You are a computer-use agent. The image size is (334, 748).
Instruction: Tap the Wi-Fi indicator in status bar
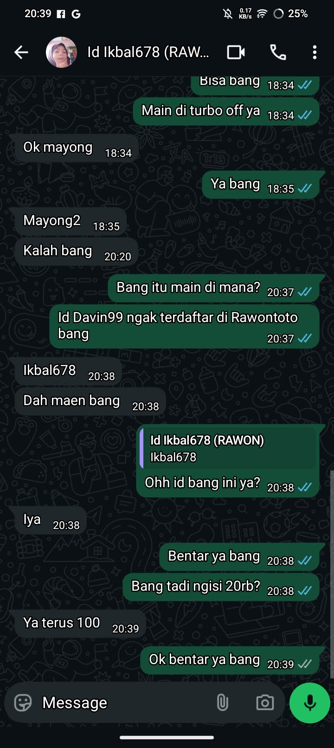coord(262,14)
